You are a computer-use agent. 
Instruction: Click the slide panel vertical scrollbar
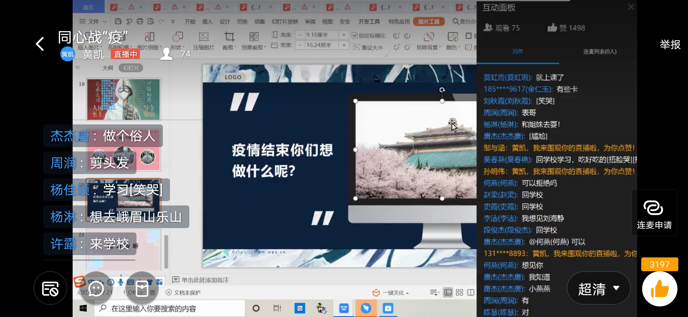[166, 251]
